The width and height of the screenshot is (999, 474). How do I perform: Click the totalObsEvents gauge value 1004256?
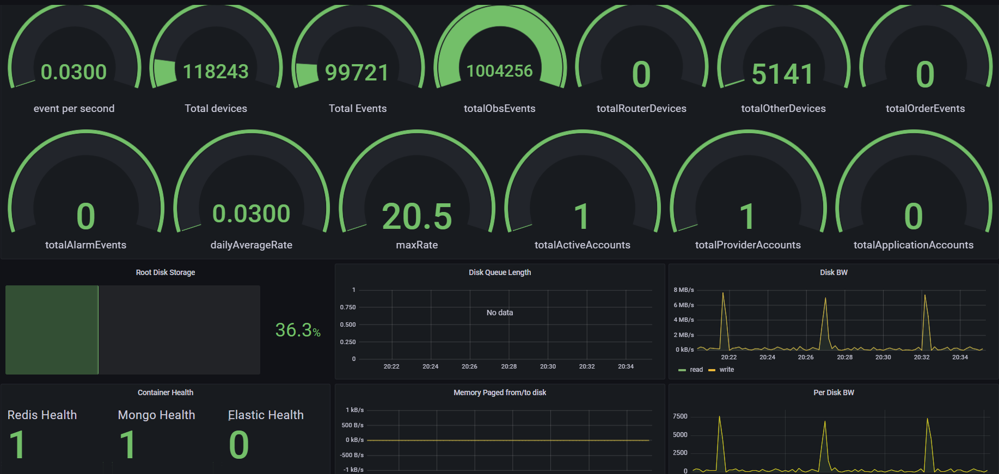[500, 71]
